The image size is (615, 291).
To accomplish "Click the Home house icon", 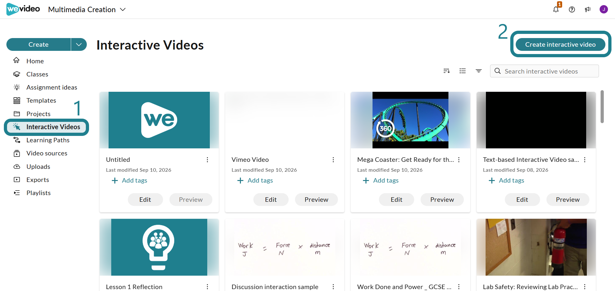I will coord(17,60).
